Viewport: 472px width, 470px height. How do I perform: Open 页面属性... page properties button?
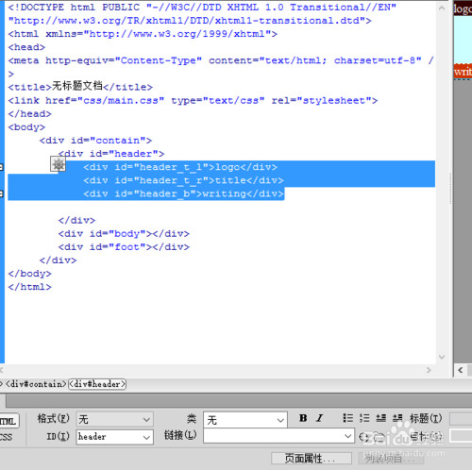point(312,459)
